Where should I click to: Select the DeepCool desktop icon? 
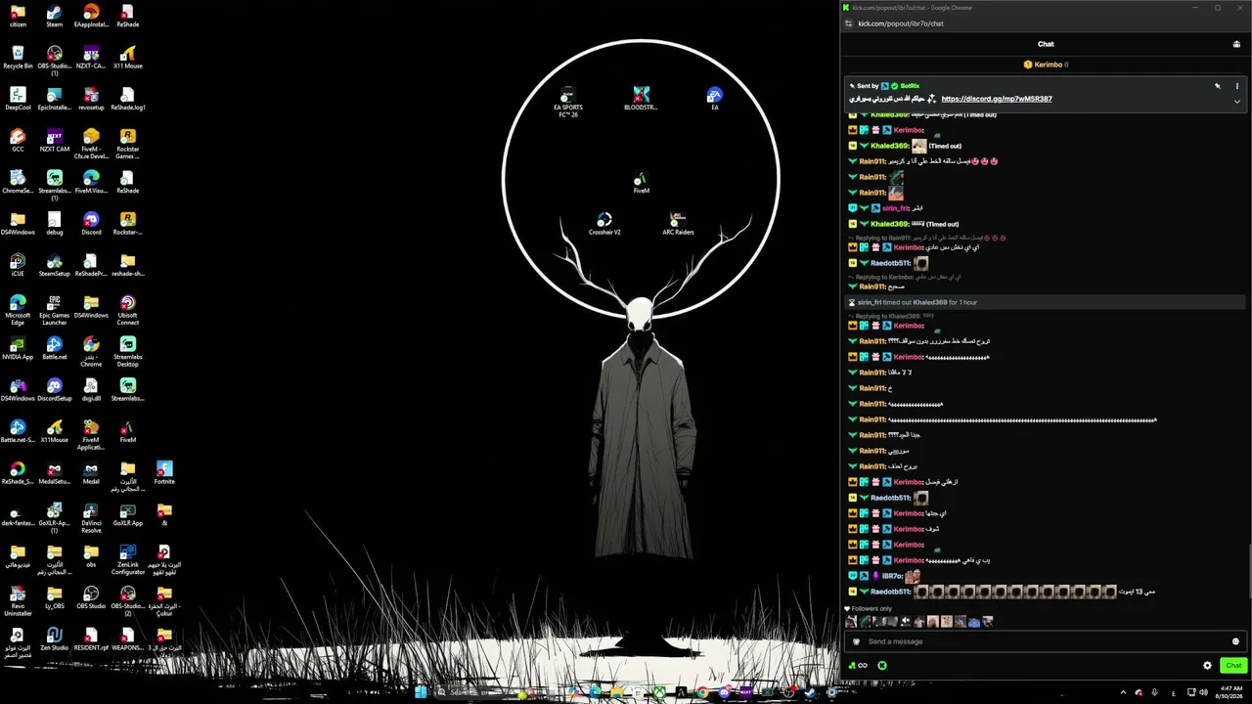click(x=18, y=99)
